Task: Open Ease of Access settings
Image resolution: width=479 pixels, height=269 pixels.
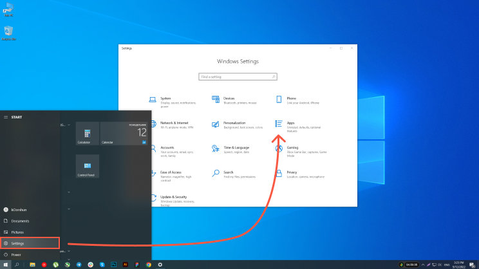Action: [172, 176]
